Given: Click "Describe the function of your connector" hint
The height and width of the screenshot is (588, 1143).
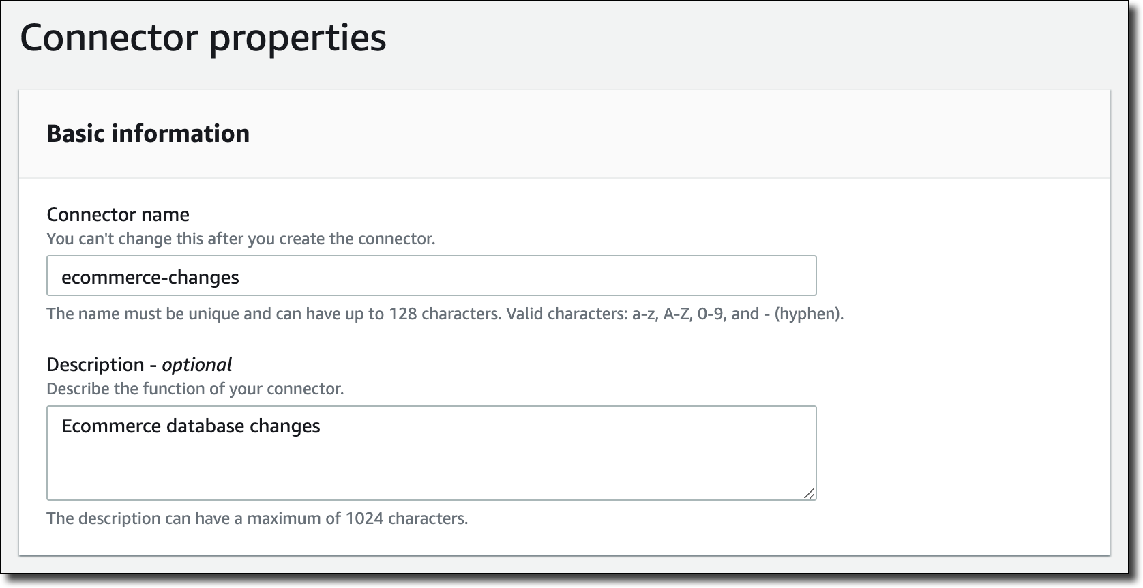Looking at the screenshot, I should tap(195, 389).
